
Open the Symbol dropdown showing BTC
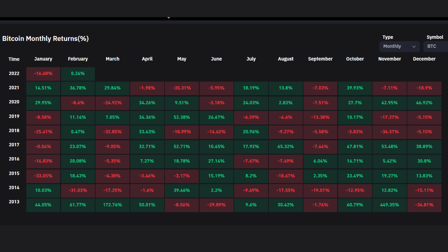pos(436,46)
